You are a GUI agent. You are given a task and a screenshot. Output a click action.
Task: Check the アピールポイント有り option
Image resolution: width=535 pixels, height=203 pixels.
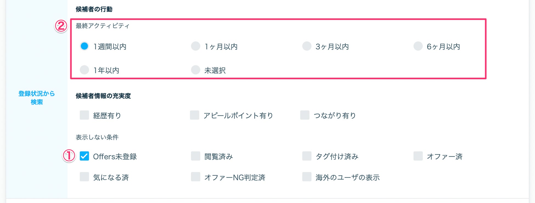pos(195,115)
